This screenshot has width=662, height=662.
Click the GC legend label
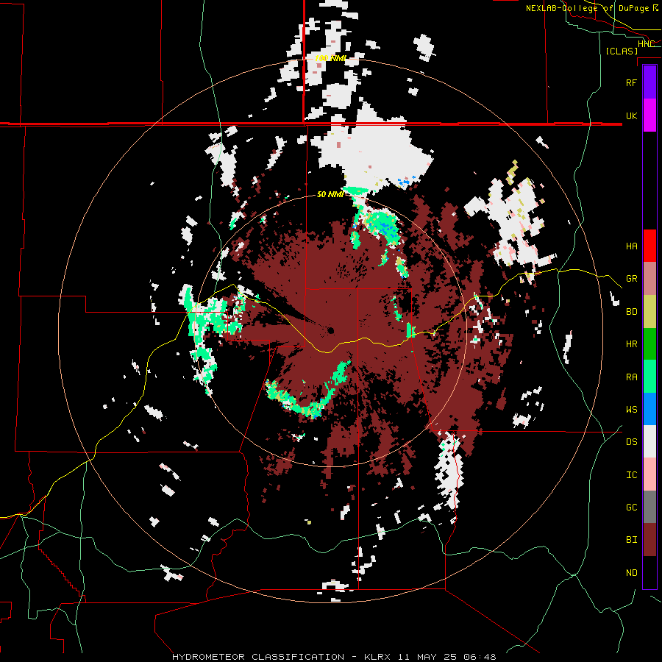coord(631,508)
